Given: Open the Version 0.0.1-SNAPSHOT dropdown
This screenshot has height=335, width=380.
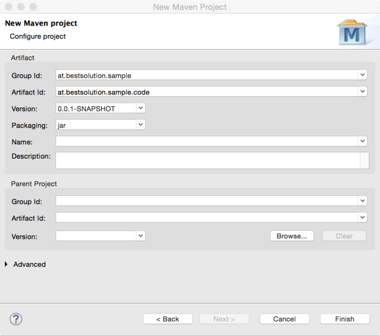Looking at the screenshot, I should (x=140, y=108).
